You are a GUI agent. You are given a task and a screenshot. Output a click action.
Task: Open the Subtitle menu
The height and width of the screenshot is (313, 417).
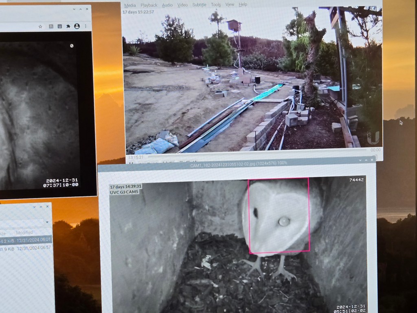pos(199,5)
